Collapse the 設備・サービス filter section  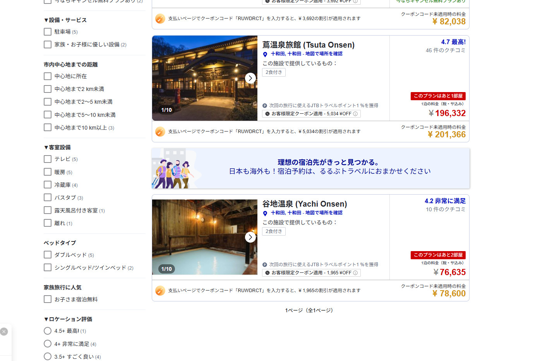pos(65,20)
